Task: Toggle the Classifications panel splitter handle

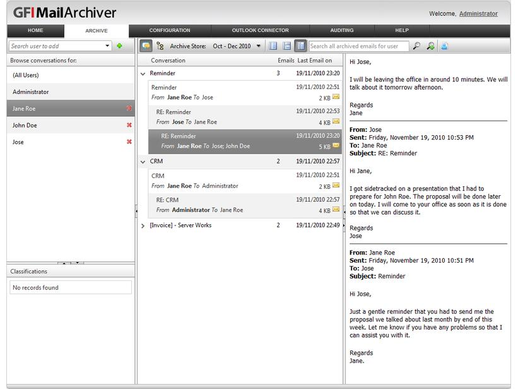Action: click(x=71, y=263)
